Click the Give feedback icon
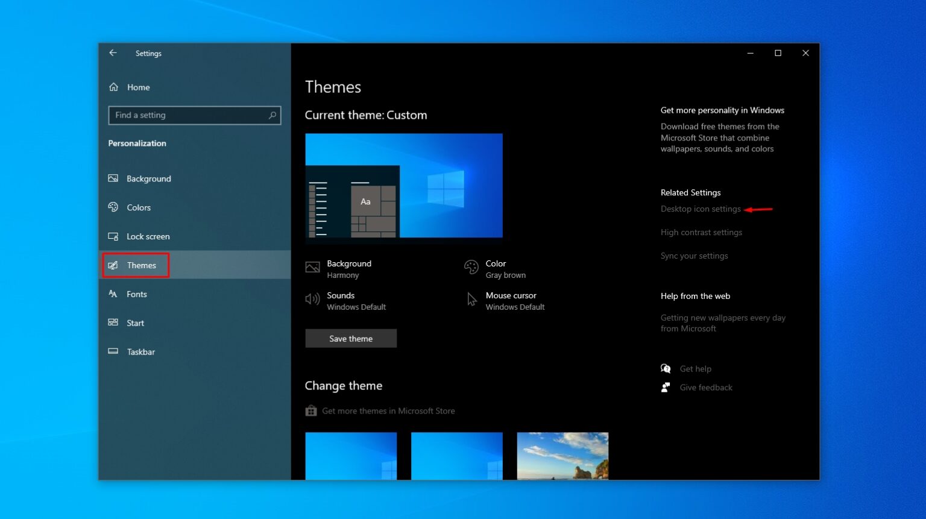Viewport: 926px width, 519px height. [x=665, y=388]
